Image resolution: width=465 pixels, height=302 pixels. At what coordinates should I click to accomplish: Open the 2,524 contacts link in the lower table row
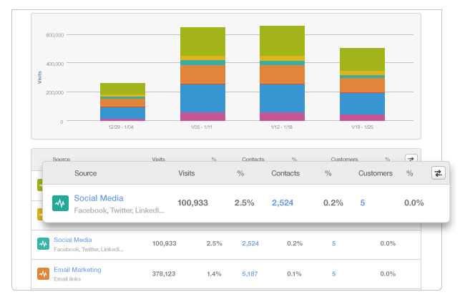(x=250, y=243)
